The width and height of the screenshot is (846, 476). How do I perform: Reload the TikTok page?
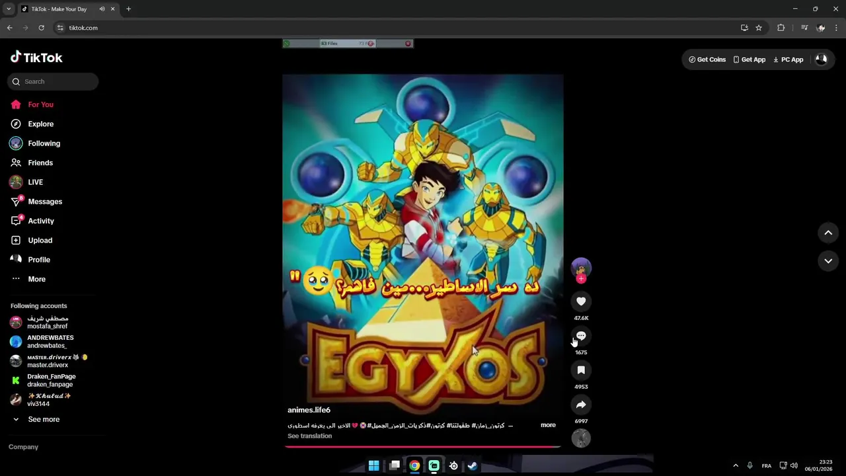[x=41, y=28]
